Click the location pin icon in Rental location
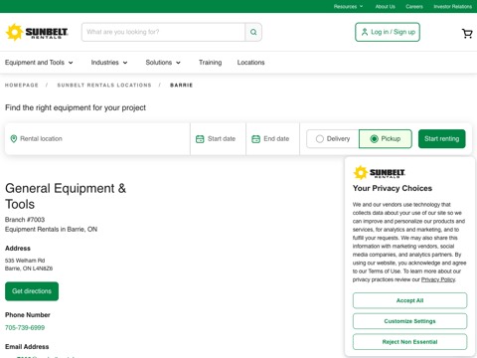The image size is (477, 358). pyautogui.click(x=14, y=139)
